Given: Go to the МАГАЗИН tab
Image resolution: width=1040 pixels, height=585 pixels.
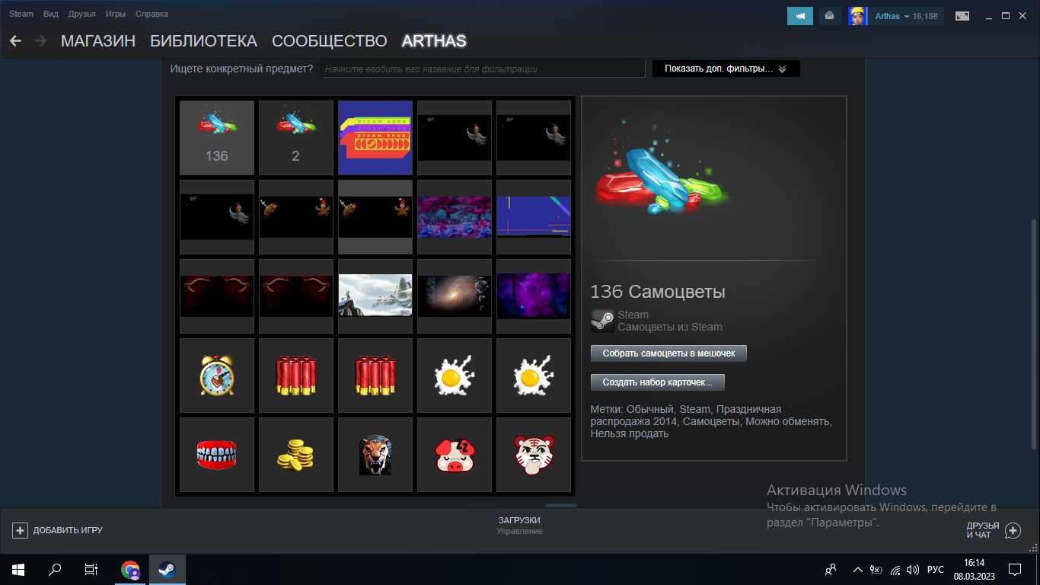Looking at the screenshot, I should click(x=98, y=41).
